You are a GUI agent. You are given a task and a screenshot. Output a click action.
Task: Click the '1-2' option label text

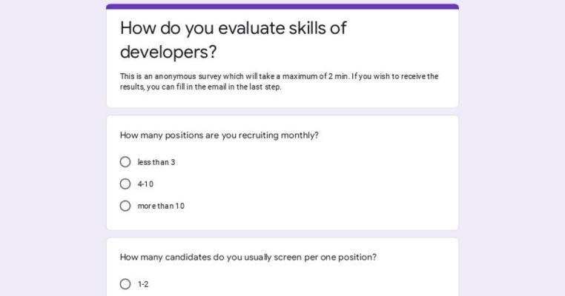[143, 284]
